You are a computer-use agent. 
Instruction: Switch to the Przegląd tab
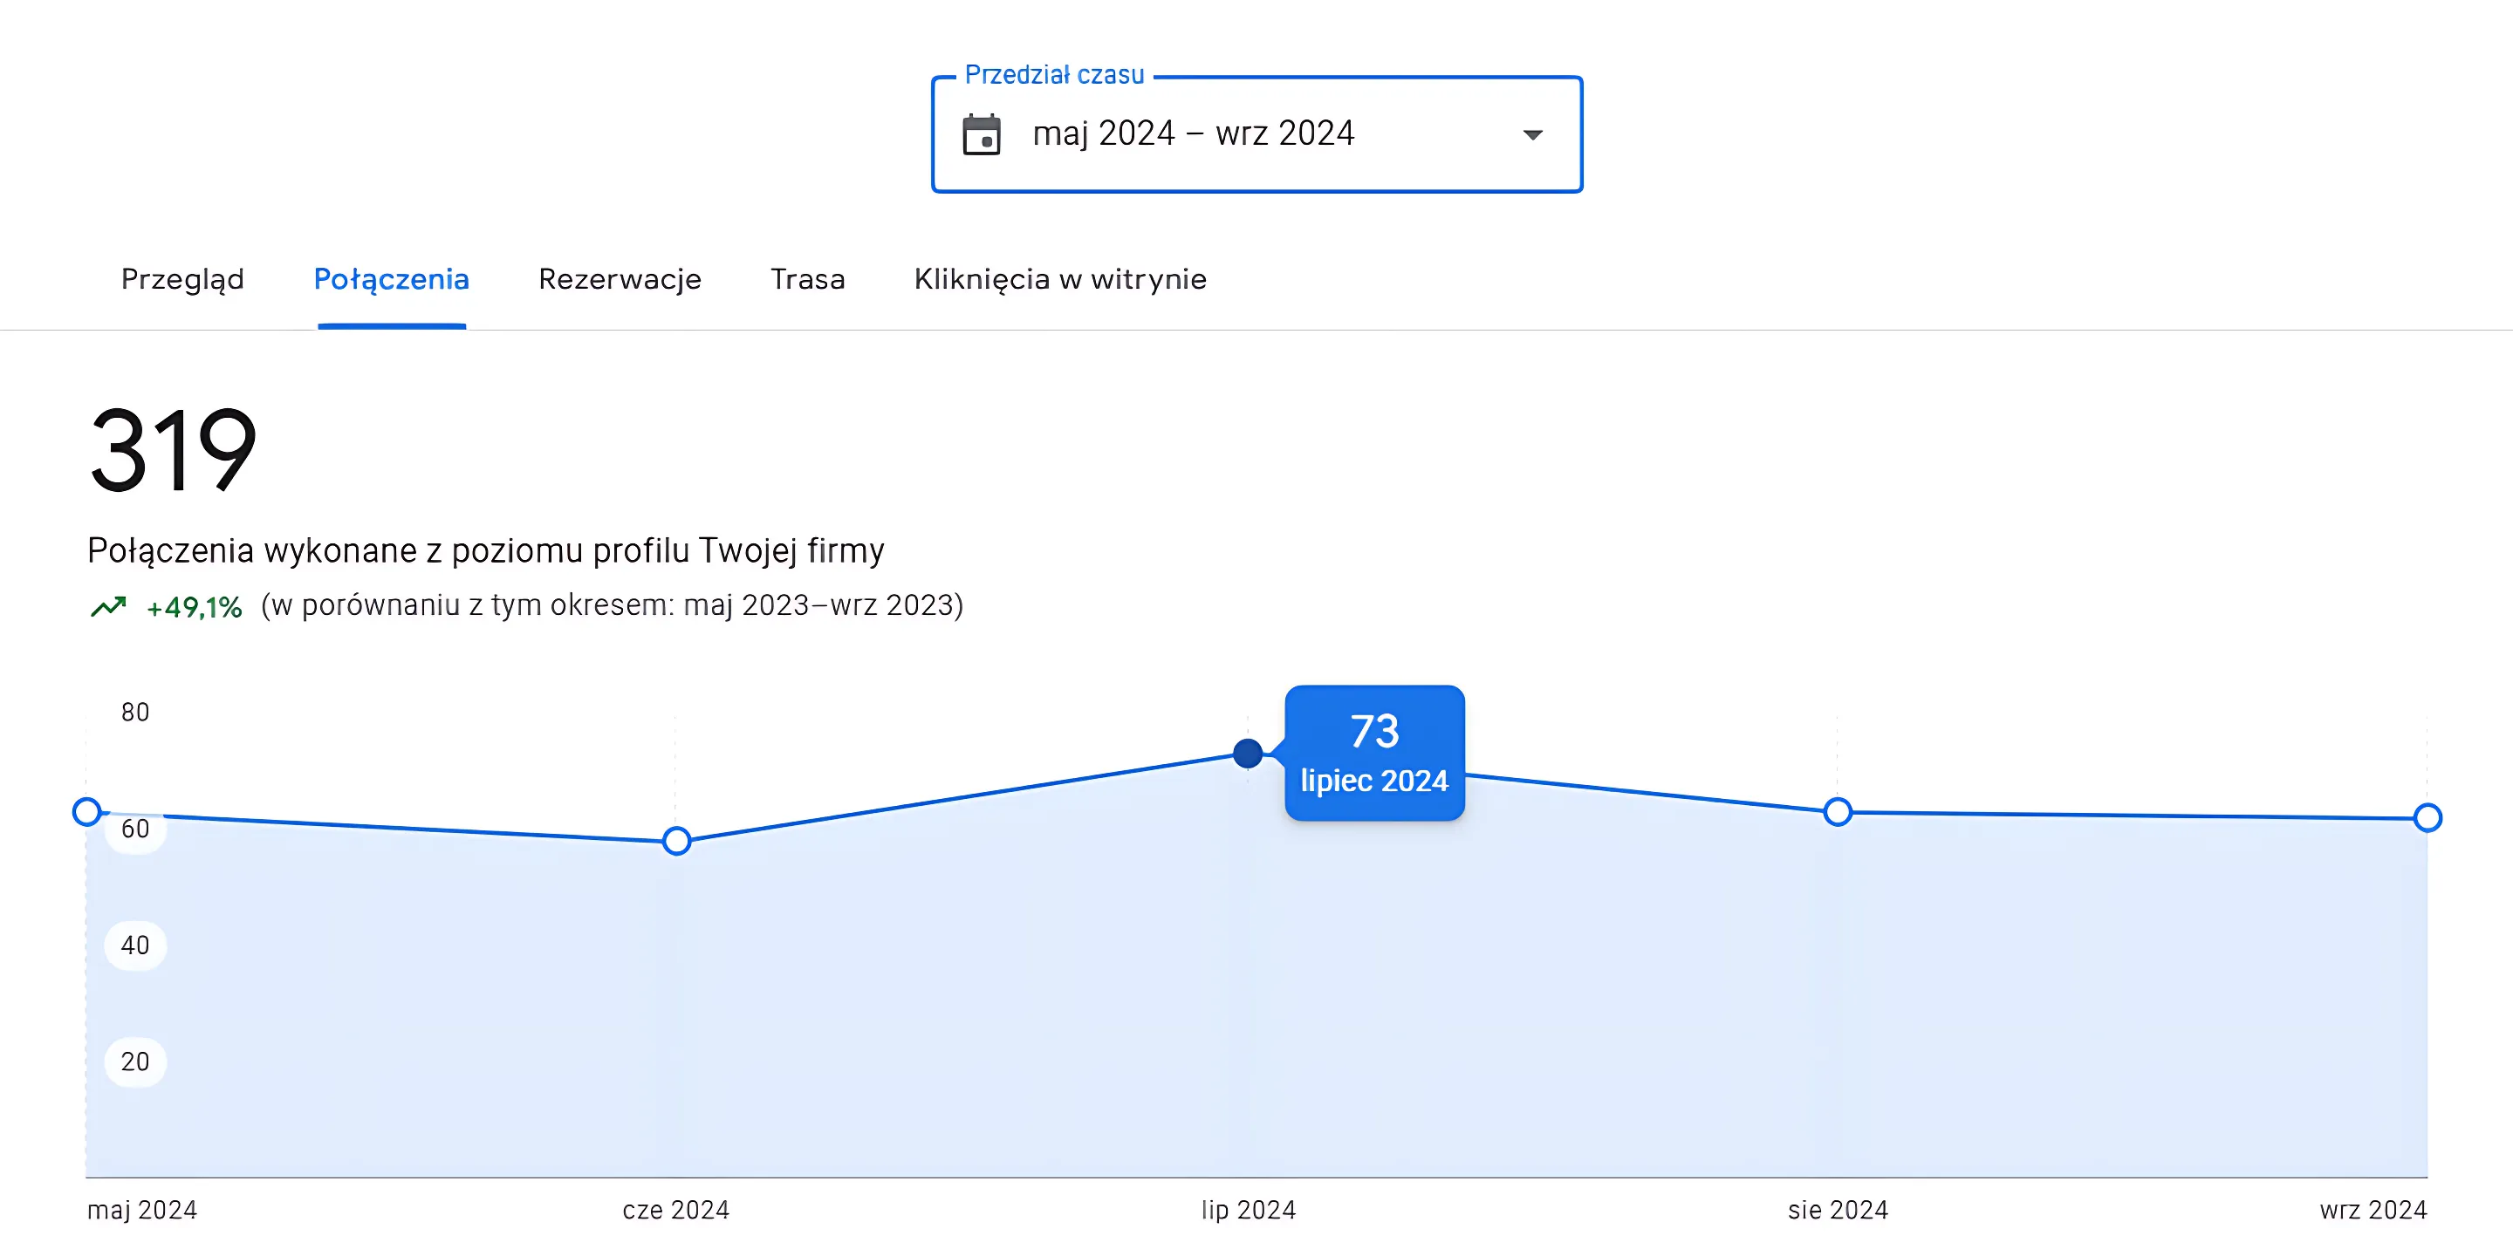182,280
